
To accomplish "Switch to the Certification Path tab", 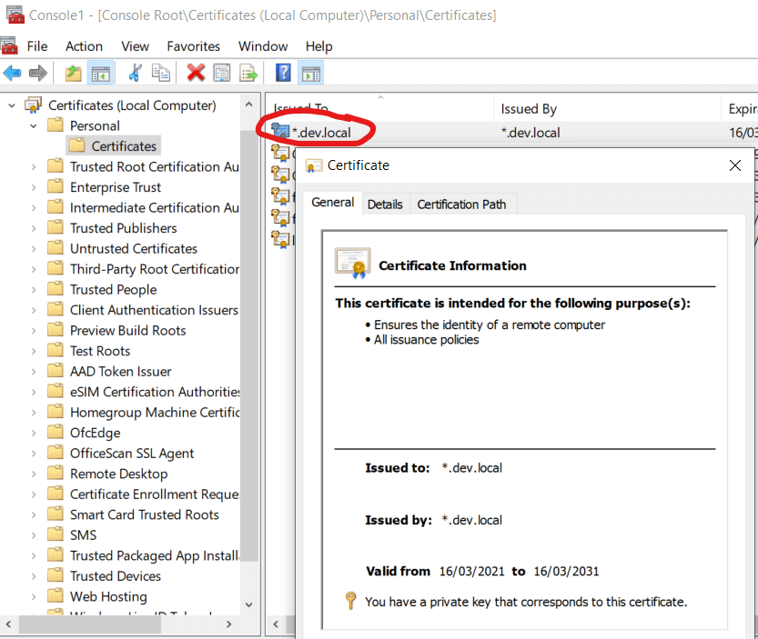I will pos(461,205).
